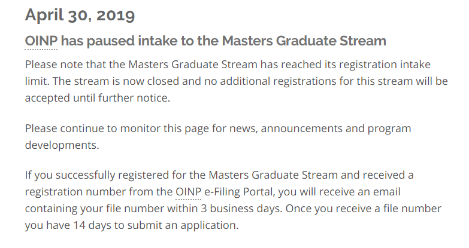Click the April 30, 2019 date heading
The image size is (469, 248).
coord(80,15)
